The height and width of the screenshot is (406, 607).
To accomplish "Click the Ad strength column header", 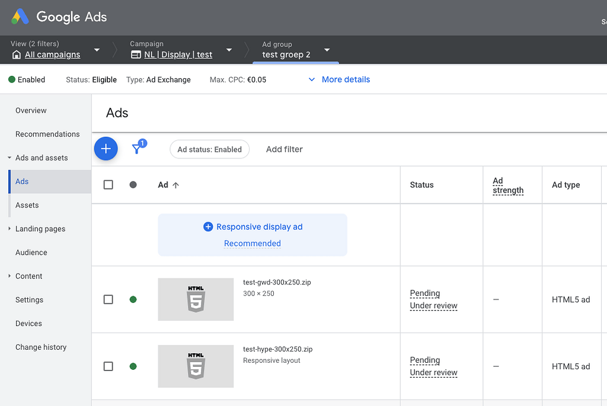I will 507,184.
